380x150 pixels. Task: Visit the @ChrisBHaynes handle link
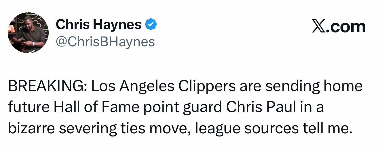point(105,42)
